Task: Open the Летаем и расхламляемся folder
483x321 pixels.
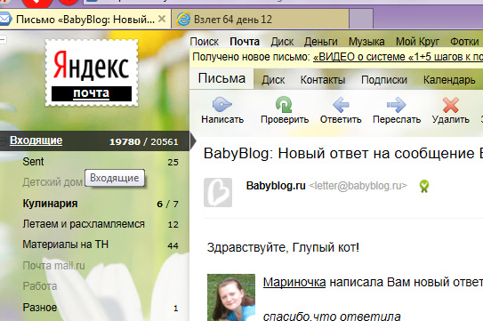Action: (84, 224)
